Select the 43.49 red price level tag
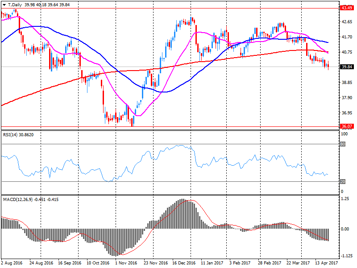The width and height of the screenshot is (357, 268). (x=347, y=8)
